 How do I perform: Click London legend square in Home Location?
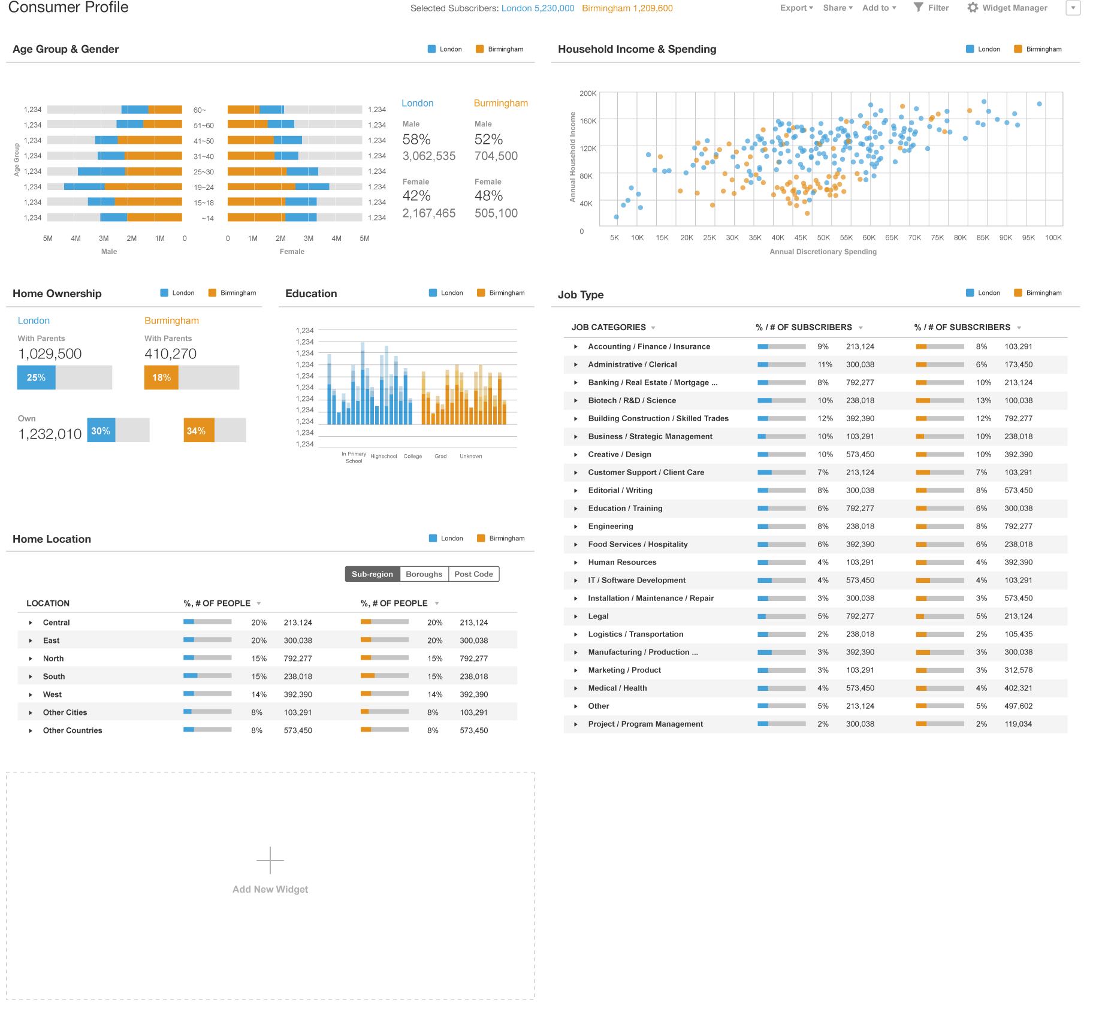[433, 538]
